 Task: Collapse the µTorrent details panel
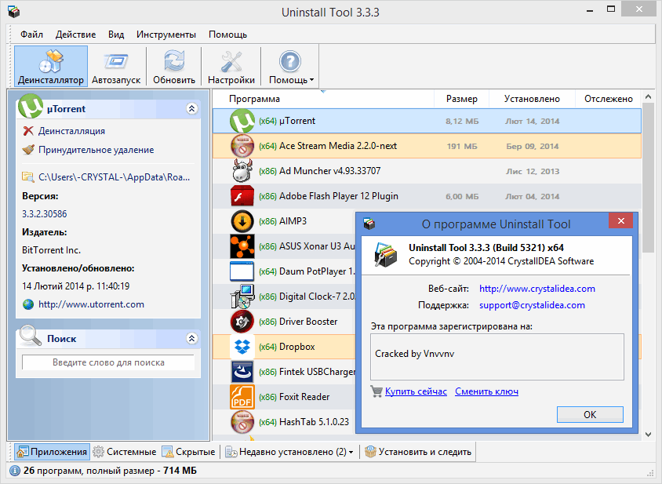[x=191, y=108]
